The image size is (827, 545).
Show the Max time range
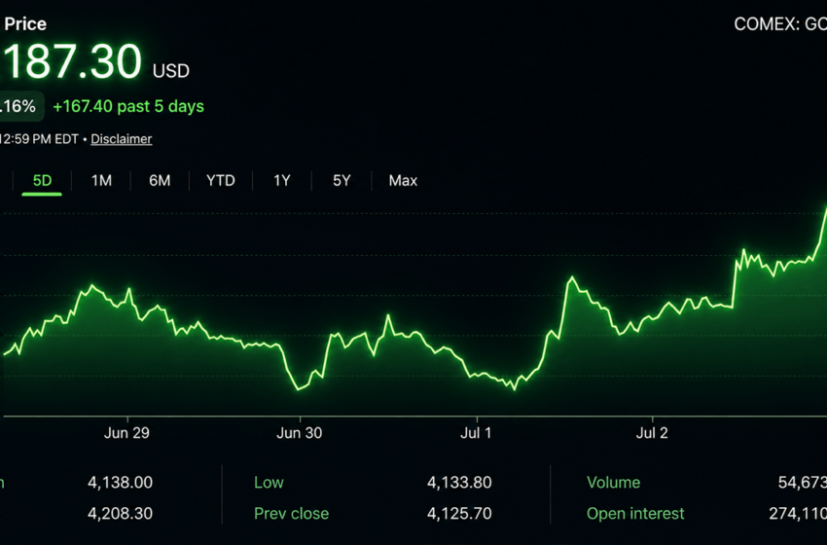point(403,181)
